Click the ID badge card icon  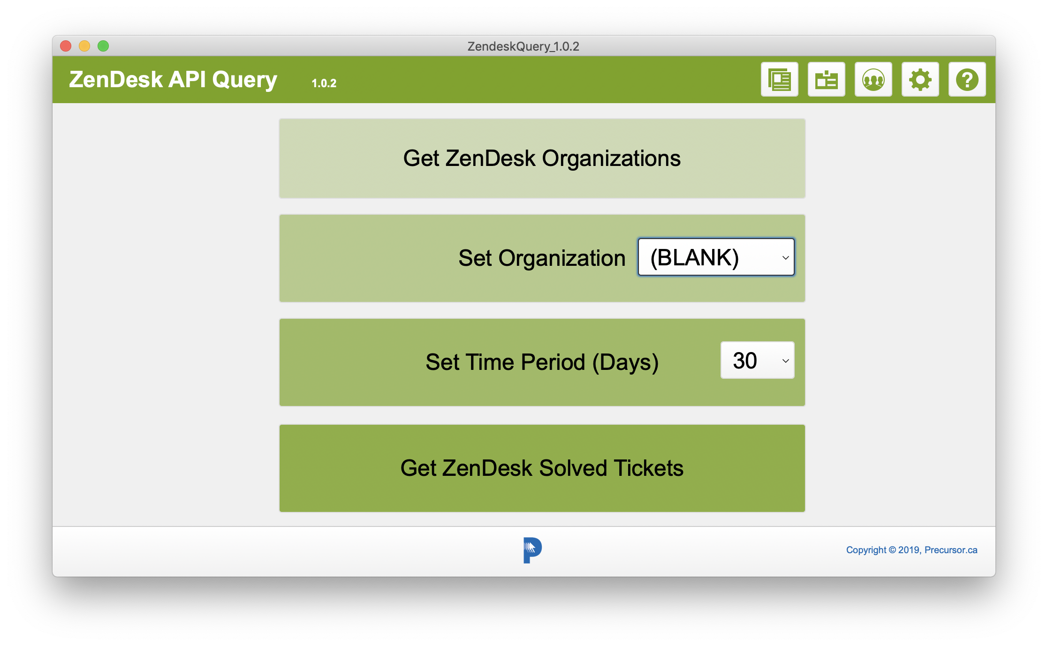pyautogui.click(x=826, y=79)
